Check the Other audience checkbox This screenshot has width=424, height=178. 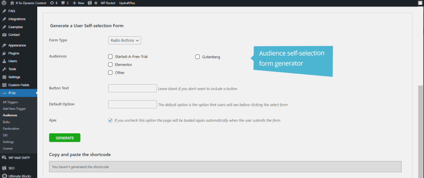(x=110, y=73)
